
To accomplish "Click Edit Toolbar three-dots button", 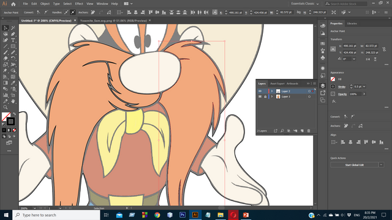I will [9, 151].
